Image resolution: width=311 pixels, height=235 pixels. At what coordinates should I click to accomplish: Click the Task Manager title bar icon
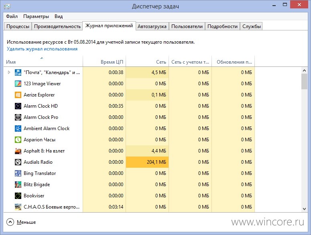click(7, 6)
